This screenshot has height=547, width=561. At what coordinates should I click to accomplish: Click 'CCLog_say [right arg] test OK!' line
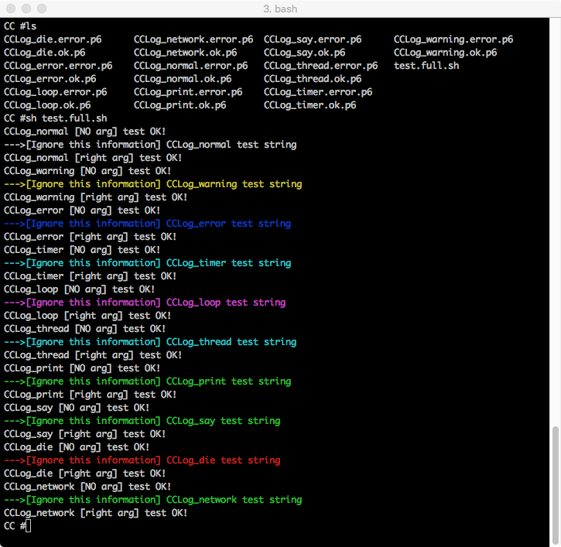85,434
